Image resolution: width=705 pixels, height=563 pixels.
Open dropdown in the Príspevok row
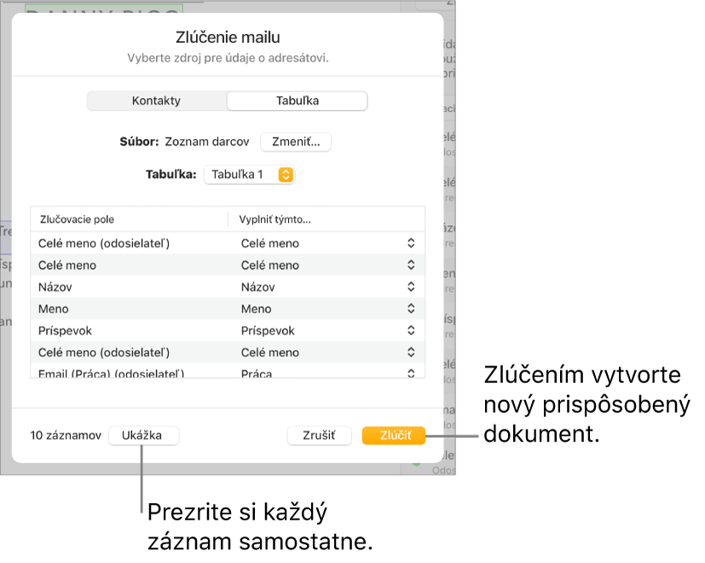(x=411, y=330)
